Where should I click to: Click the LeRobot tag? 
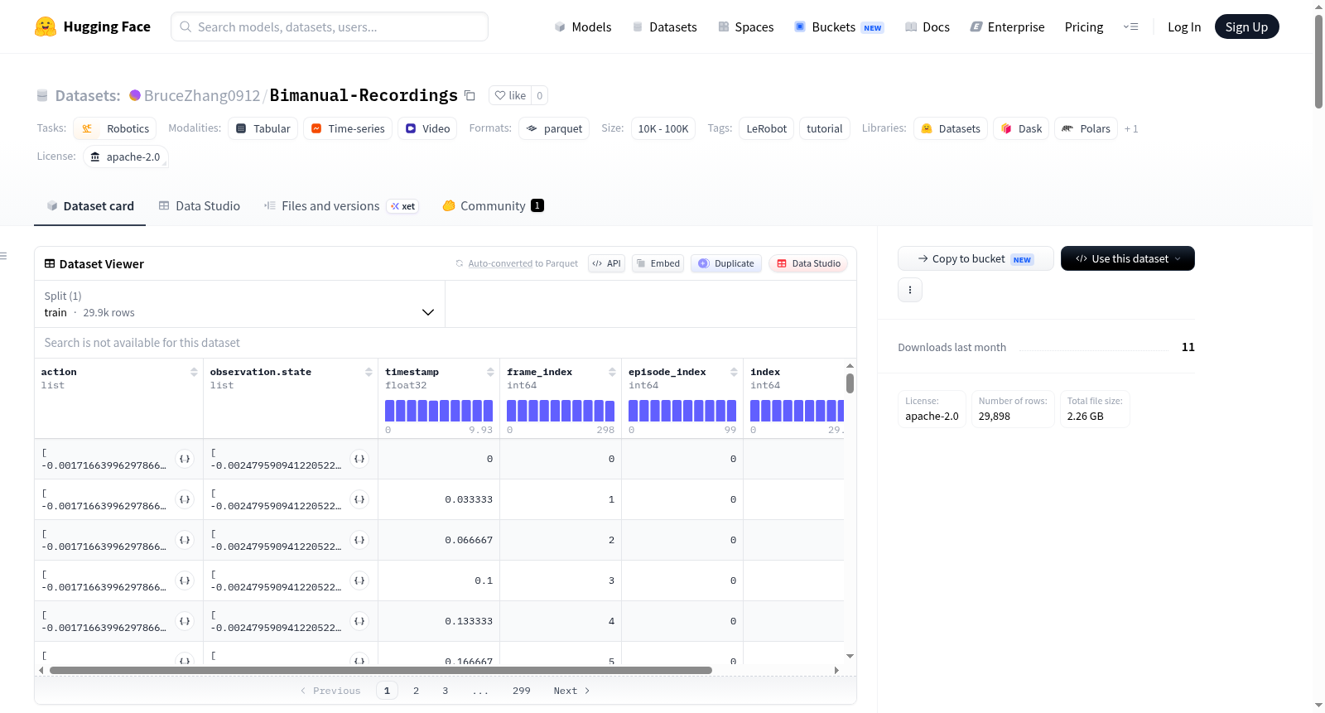(x=767, y=128)
